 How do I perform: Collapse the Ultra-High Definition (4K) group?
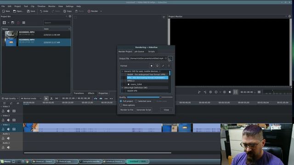pos(123,88)
